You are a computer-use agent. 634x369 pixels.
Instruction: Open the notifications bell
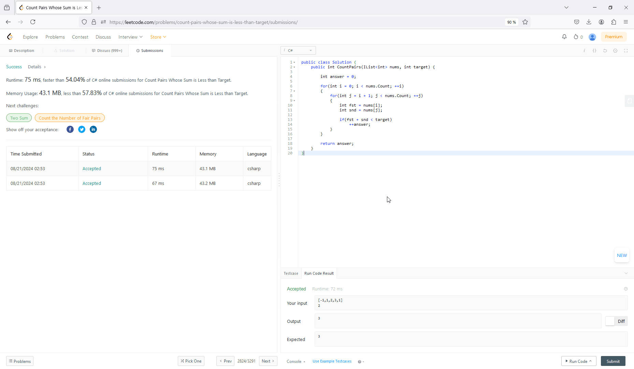pyautogui.click(x=564, y=37)
